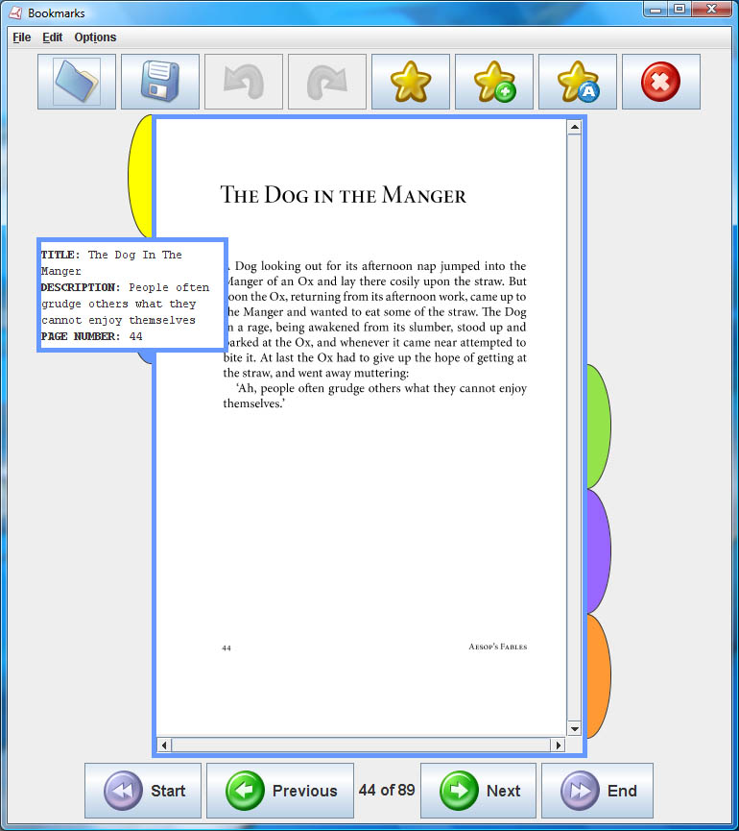Click the open folder icon
This screenshot has width=739, height=831.
(x=77, y=82)
